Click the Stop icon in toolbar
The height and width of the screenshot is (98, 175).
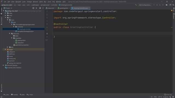pos(163,5)
